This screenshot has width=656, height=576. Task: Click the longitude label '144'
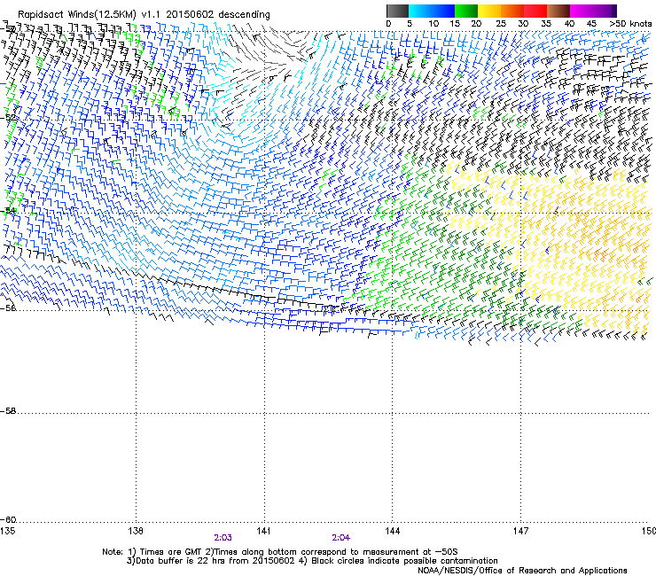pyautogui.click(x=393, y=531)
